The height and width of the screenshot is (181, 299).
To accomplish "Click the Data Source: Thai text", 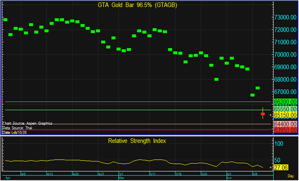I will 17,128.
